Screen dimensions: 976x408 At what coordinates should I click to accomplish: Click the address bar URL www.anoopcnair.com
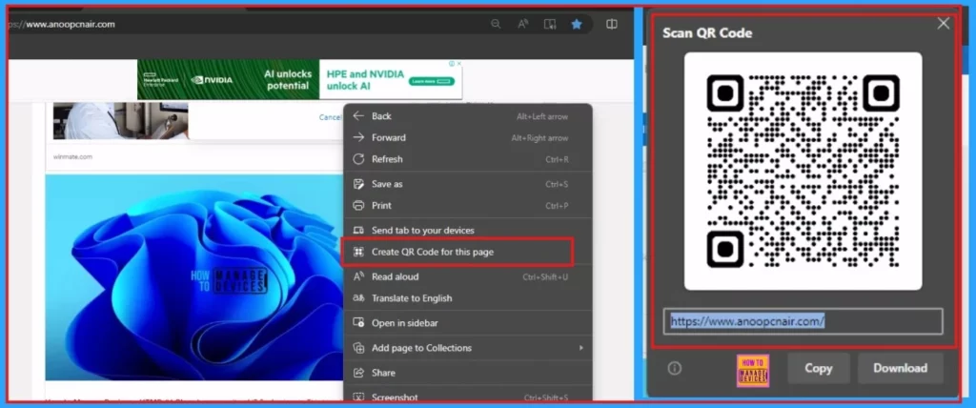[71, 24]
